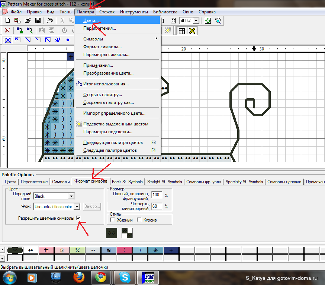Choose Сохранить палитру как... entry

point(118,102)
